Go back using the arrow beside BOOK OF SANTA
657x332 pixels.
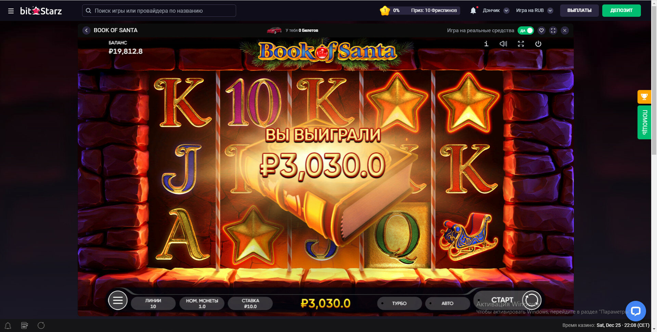86,30
